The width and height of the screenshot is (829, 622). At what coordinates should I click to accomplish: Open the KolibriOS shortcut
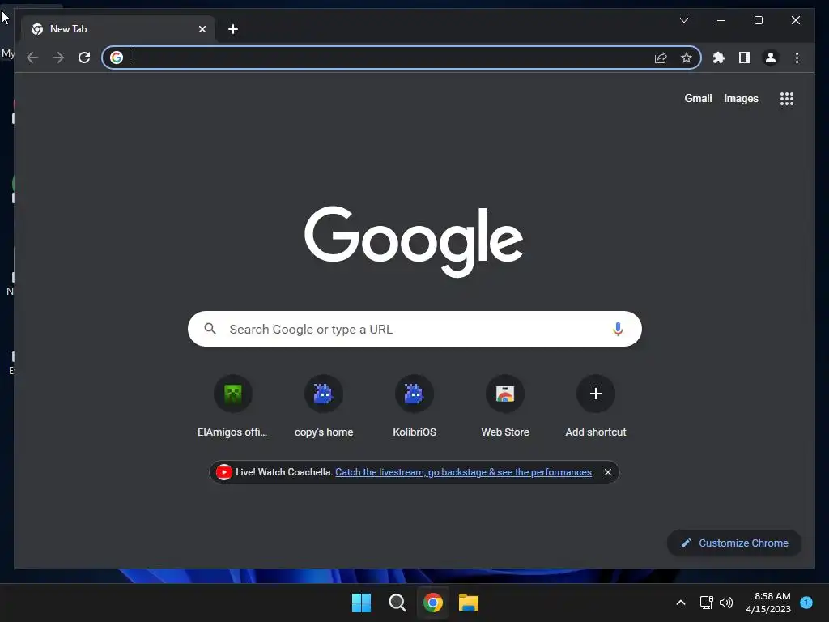(x=414, y=407)
